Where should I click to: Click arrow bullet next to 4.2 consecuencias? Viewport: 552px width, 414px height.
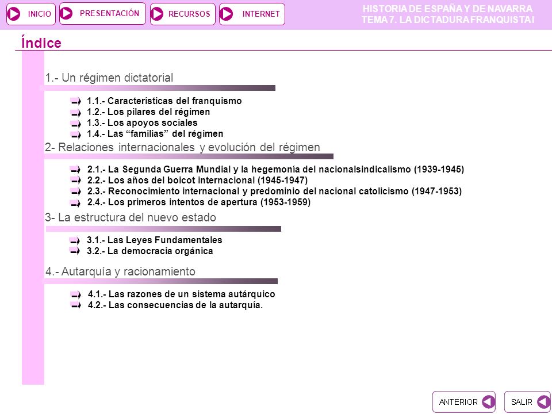[76, 305]
